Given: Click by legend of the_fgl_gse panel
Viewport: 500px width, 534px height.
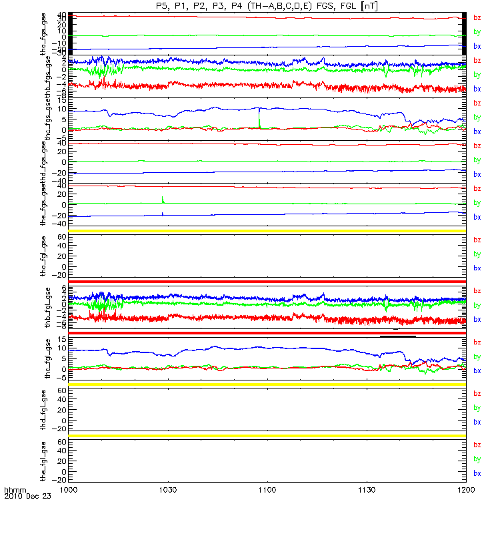Looking at the screenshot, I should coord(477,459).
